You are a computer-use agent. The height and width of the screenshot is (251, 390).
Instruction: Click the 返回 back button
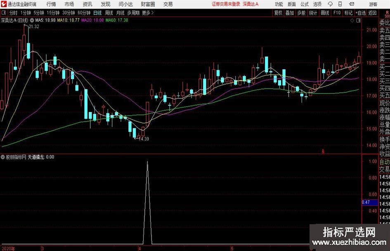pos(372,13)
